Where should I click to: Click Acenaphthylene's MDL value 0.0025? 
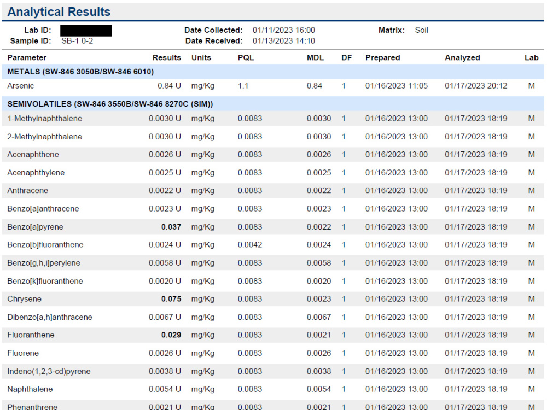pos(319,173)
